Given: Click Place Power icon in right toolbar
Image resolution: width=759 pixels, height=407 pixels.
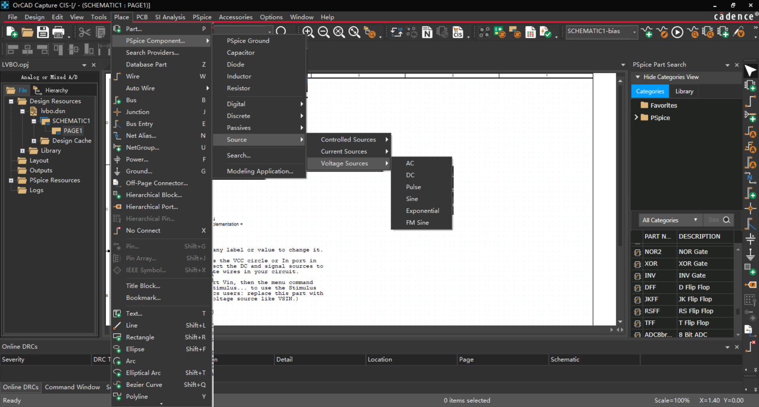Looking at the screenshot, I should 750,239.
